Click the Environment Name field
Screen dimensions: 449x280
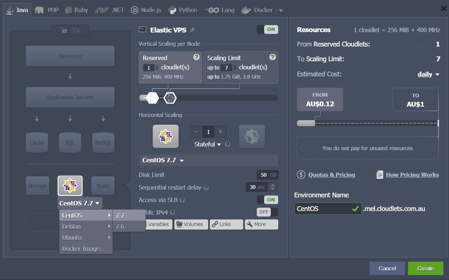click(328, 208)
